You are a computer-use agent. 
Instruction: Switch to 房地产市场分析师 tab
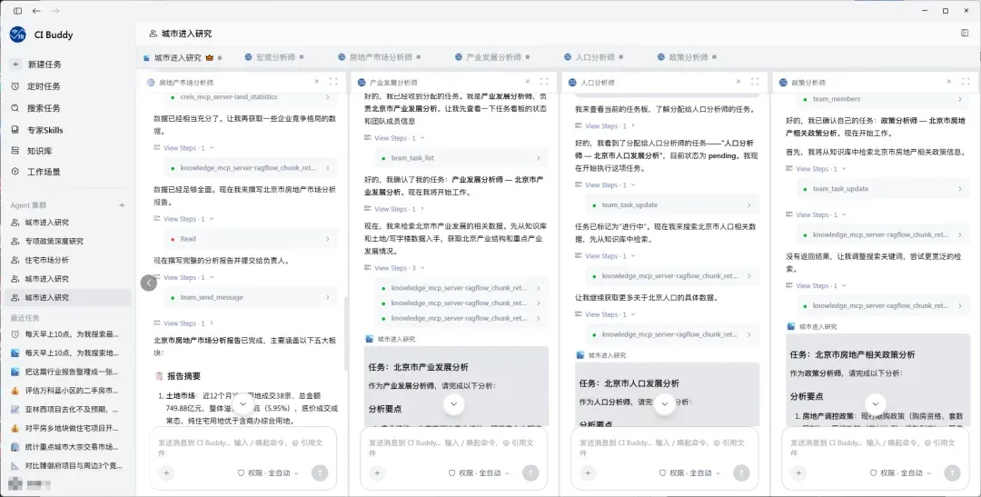coord(380,57)
